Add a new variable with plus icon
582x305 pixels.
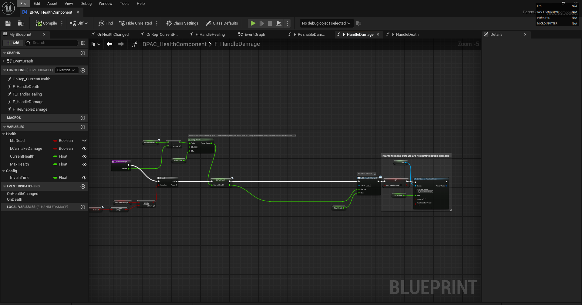coord(83,127)
